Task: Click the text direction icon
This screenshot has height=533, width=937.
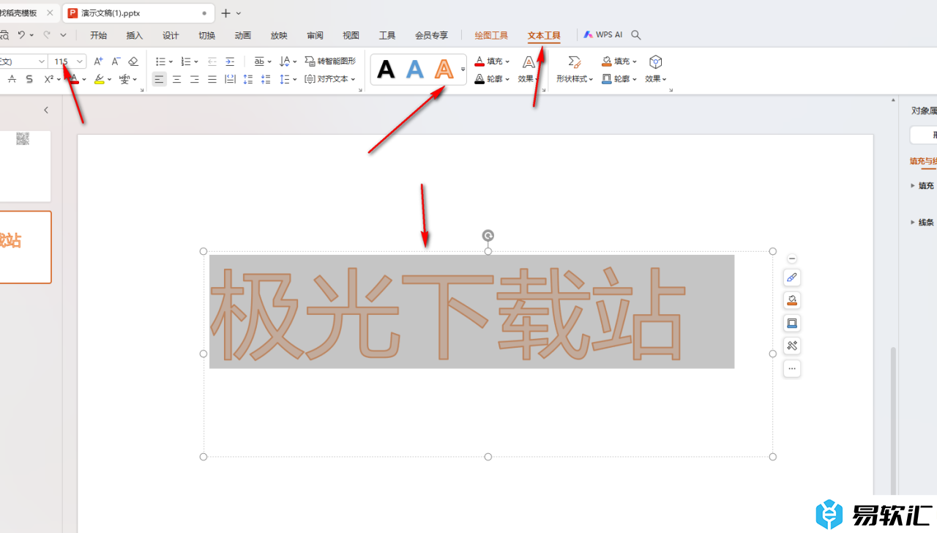Action: pos(285,61)
